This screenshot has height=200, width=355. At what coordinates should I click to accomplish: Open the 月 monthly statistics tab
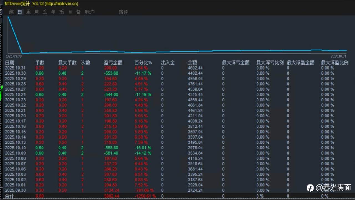click(36, 12)
